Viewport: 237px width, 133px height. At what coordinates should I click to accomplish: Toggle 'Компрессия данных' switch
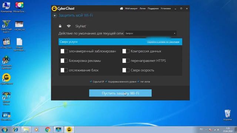(x=126, y=51)
